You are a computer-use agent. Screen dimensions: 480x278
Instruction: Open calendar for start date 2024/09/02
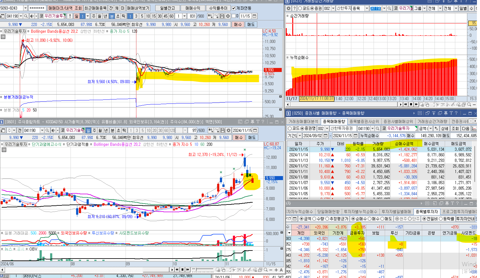tap(325, 136)
